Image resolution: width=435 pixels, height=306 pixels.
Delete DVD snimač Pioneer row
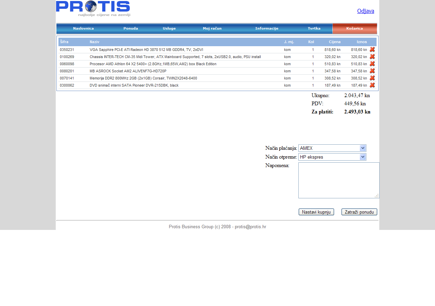pyautogui.click(x=372, y=85)
